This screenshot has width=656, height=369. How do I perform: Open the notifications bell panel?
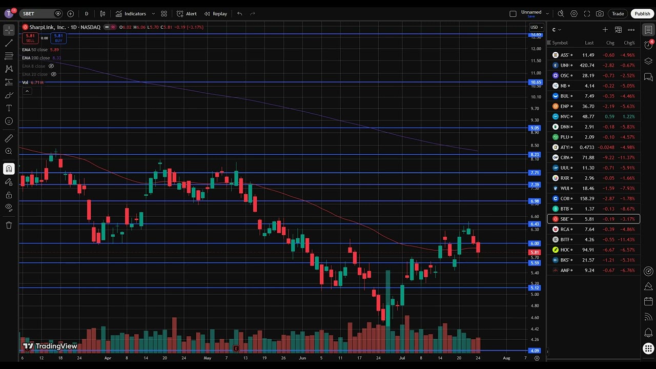(x=648, y=333)
